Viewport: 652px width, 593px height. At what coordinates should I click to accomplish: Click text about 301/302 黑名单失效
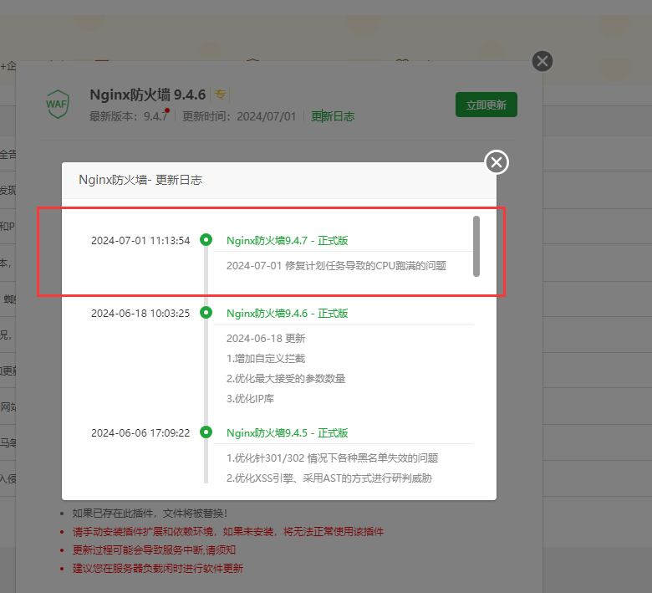(x=332, y=458)
